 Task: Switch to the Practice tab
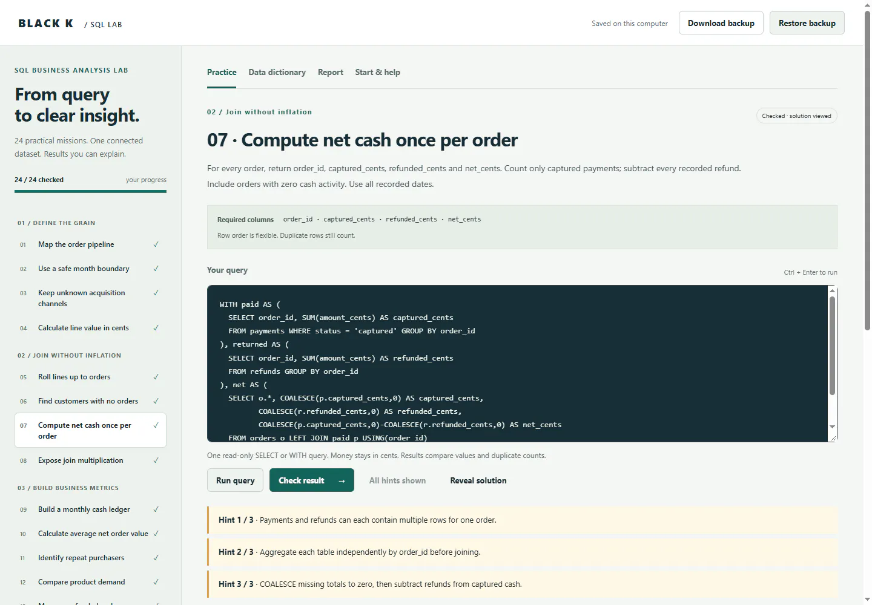pos(222,72)
